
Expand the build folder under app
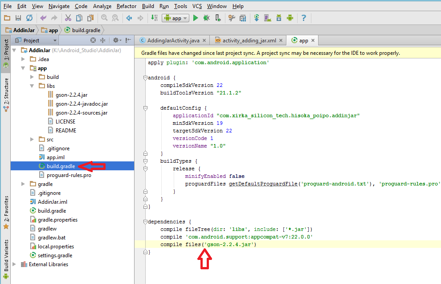click(x=32, y=77)
